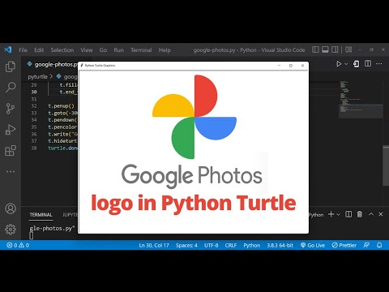389x292 pixels.
Task: Click Python Turtle Graphics window title
Action: pos(100,66)
